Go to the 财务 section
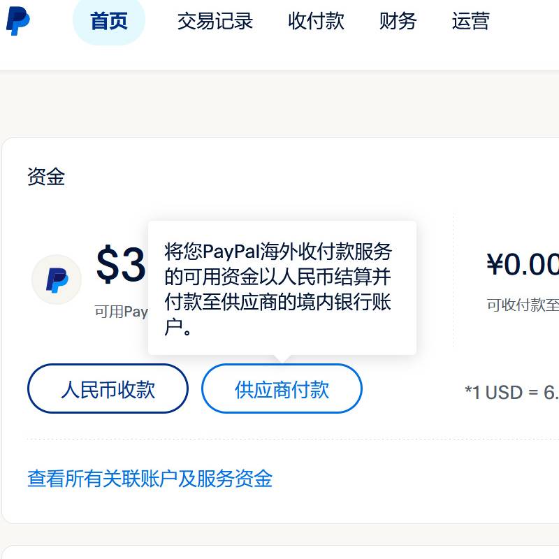Viewport: 559px width, 559px height. coord(398,21)
